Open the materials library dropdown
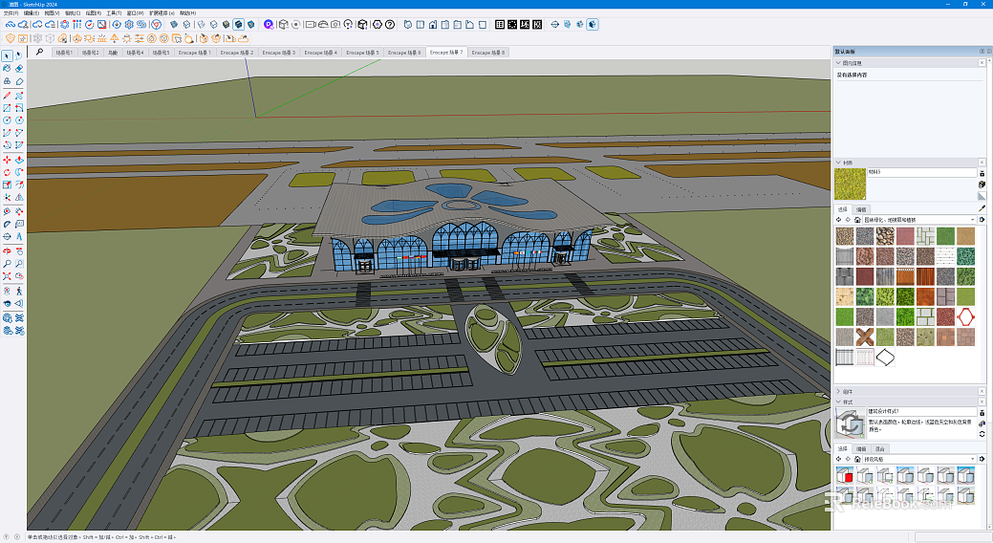This screenshot has width=993, height=543. pyautogui.click(x=918, y=220)
